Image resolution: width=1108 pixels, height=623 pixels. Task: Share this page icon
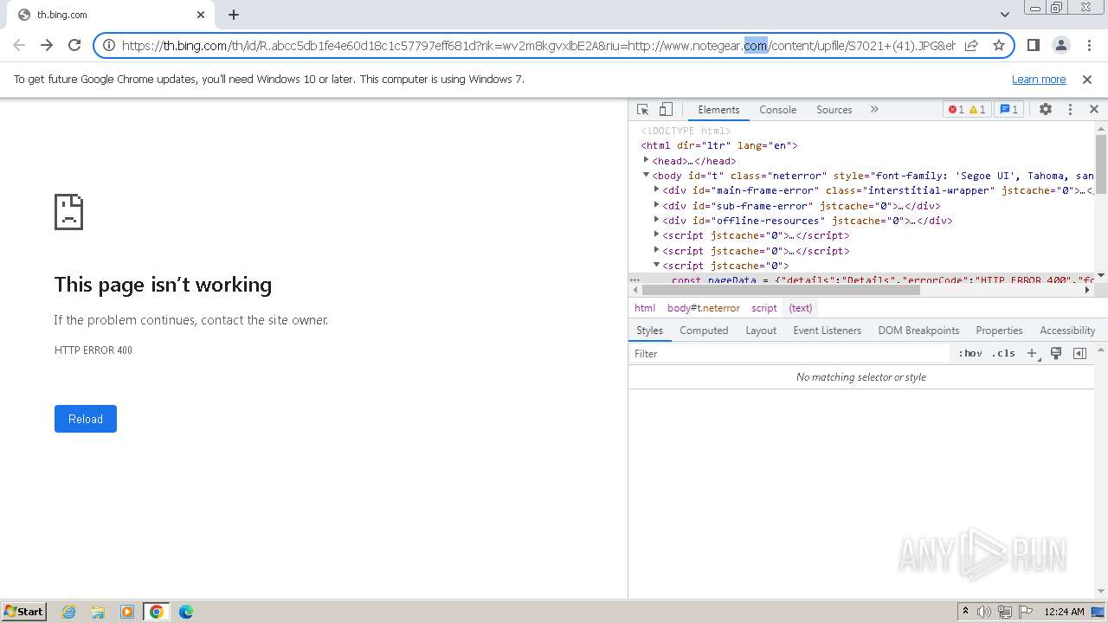coord(971,46)
